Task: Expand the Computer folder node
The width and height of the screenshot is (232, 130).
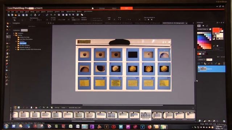Action: 14,33
